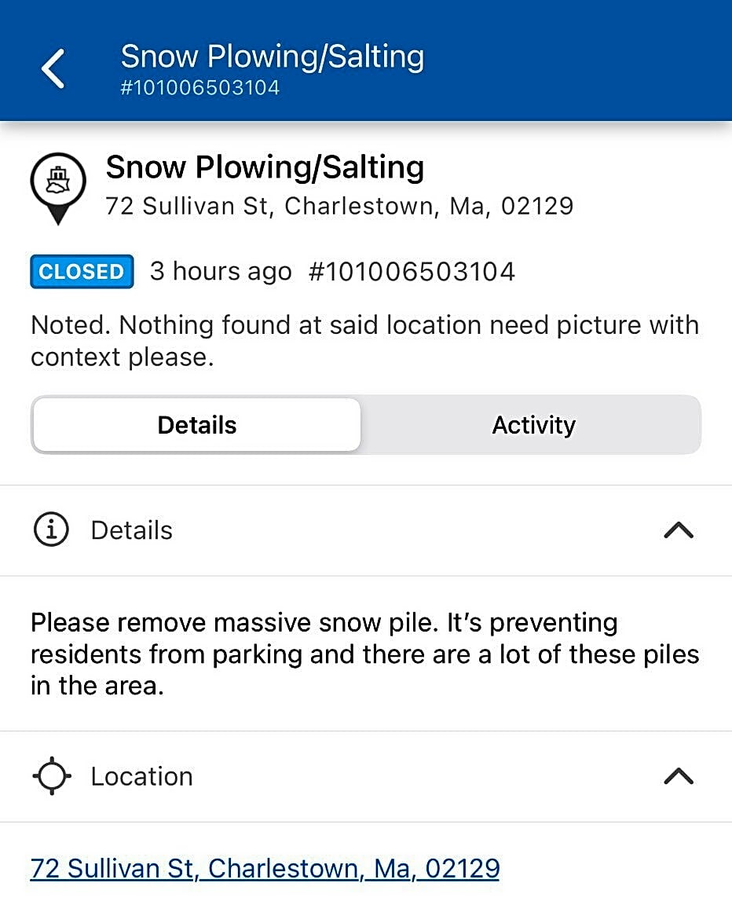This screenshot has height=905, width=732.
Task: Collapse the Details section chevron
Action: point(678,530)
